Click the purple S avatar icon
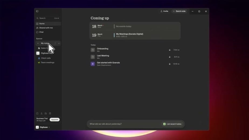The image size is (249, 140). pyautogui.click(x=93, y=64)
